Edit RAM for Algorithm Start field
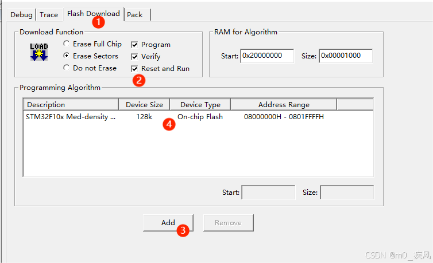 click(x=267, y=56)
